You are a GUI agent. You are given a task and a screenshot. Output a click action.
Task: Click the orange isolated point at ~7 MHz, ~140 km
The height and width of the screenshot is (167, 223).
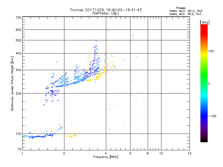[139, 115]
